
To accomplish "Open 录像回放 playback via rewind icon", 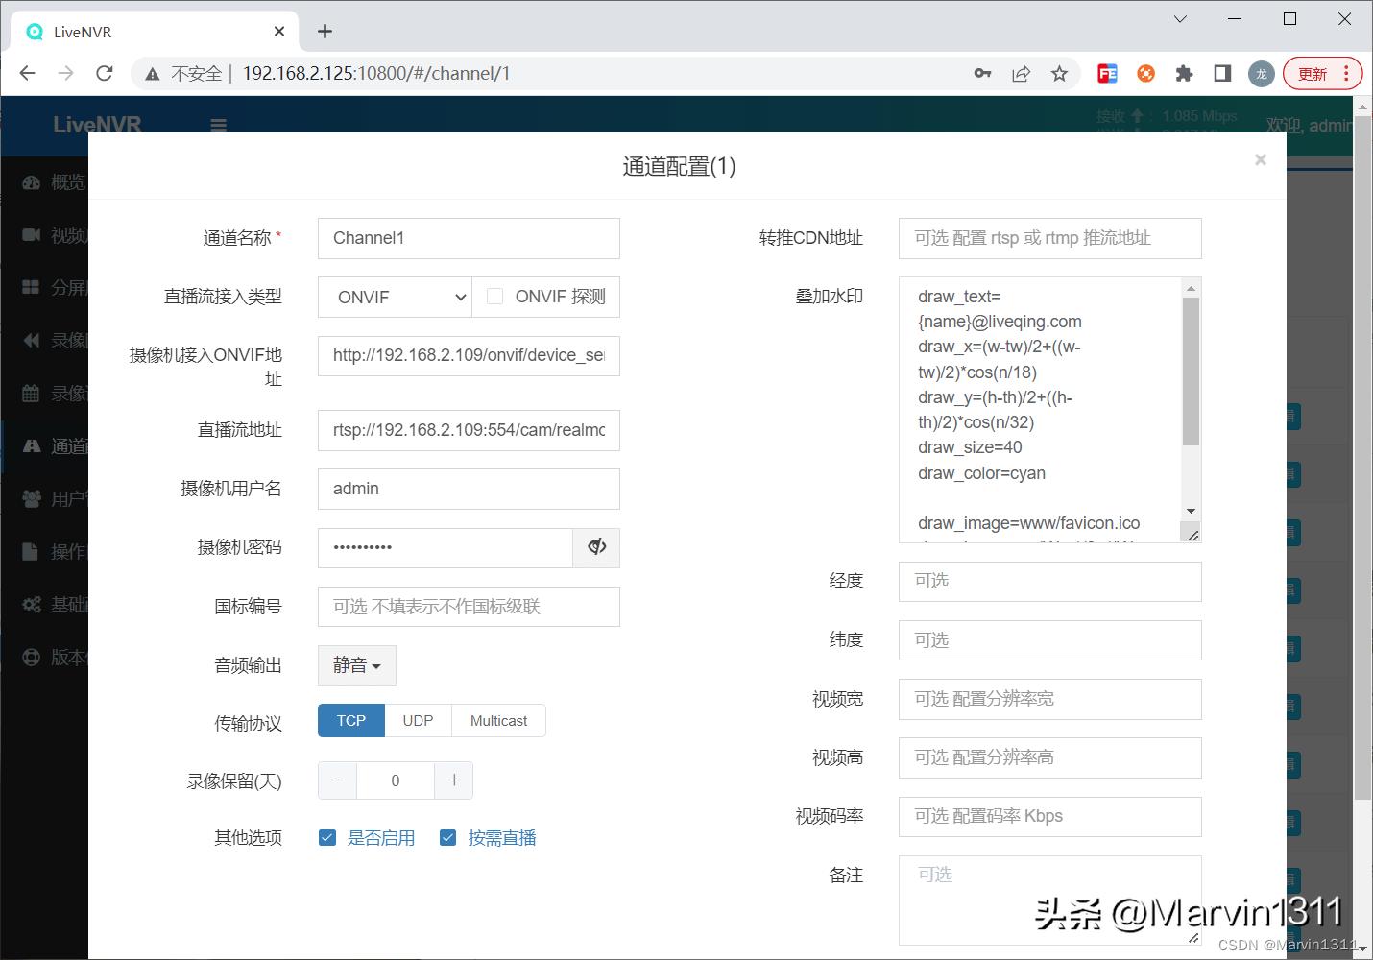I will 31,340.
